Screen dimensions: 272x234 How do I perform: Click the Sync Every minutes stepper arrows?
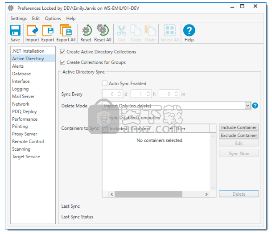[x=176, y=94]
